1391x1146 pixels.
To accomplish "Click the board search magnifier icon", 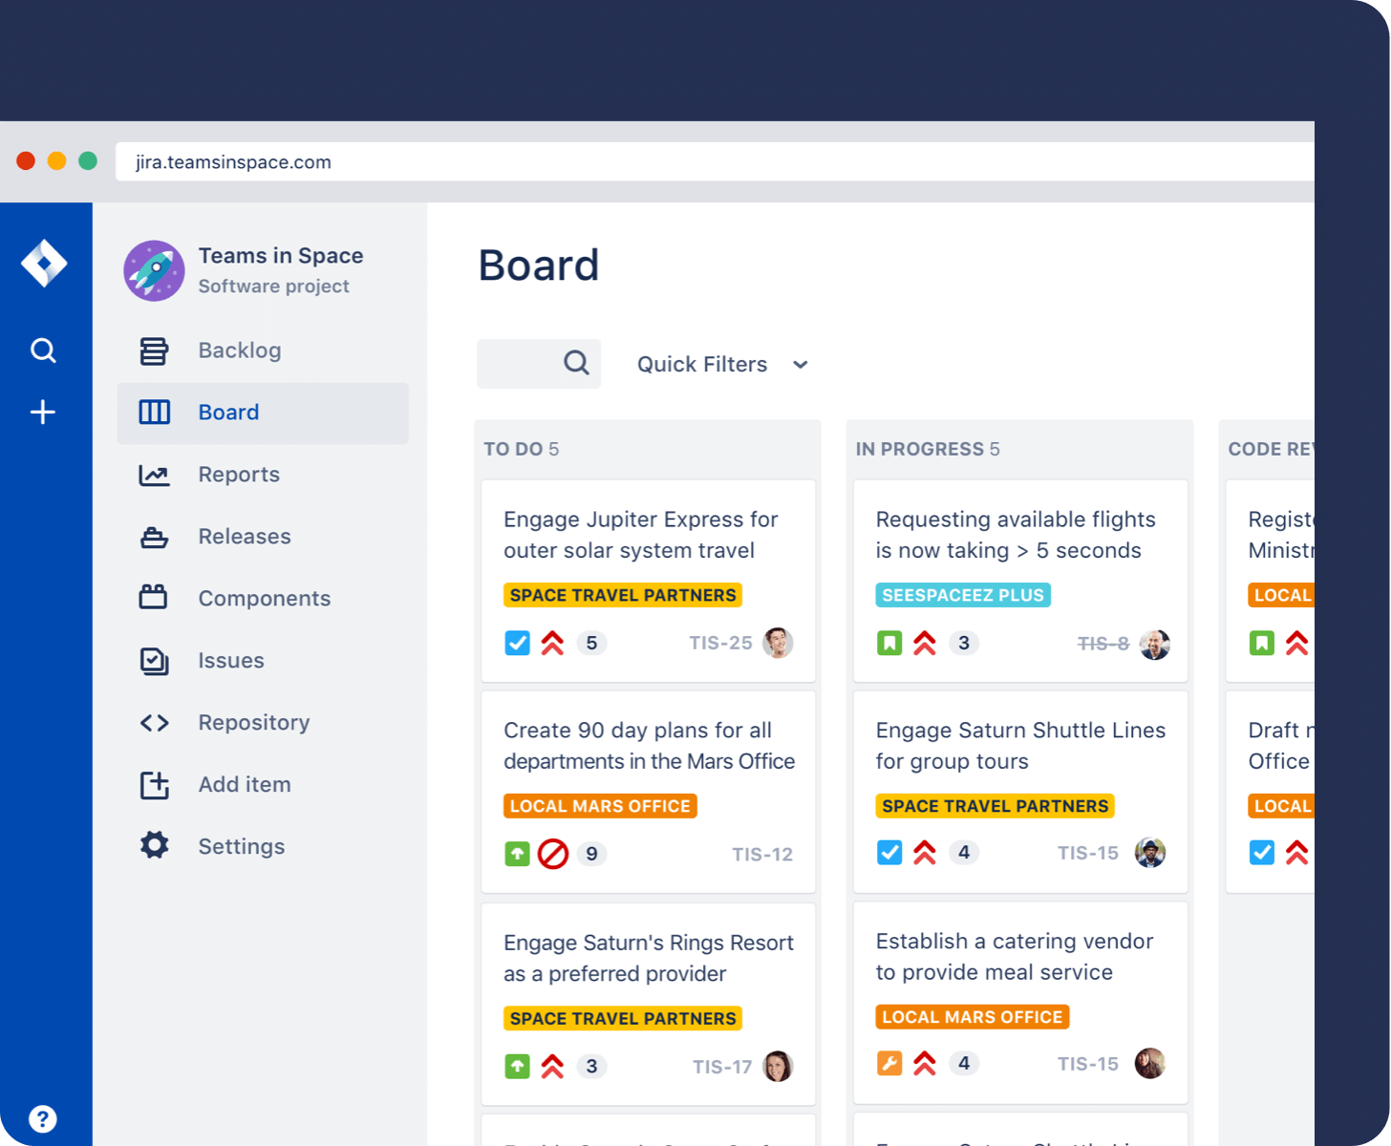I will pos(576,363).
